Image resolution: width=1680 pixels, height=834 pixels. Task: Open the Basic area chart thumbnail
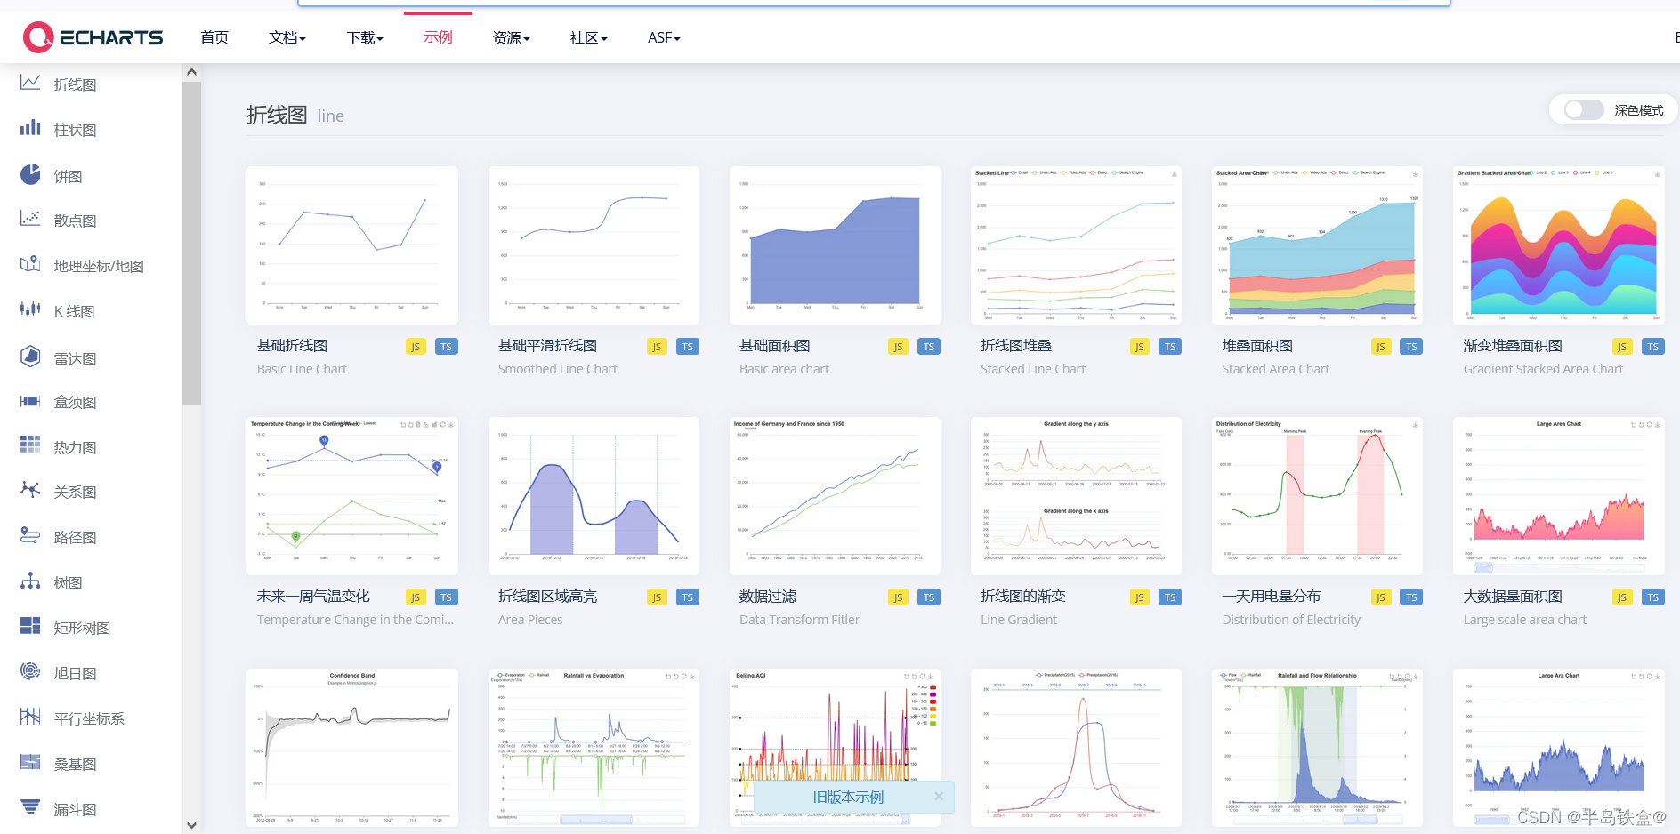tap(835, 245)
